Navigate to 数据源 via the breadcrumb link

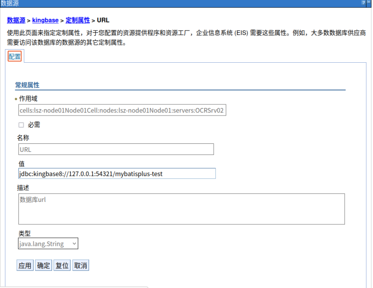(x=16, y=20)
